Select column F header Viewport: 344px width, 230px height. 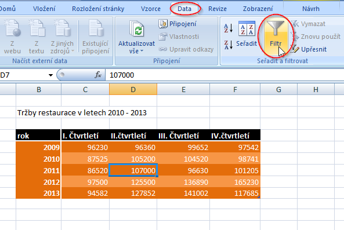(235, 89)
